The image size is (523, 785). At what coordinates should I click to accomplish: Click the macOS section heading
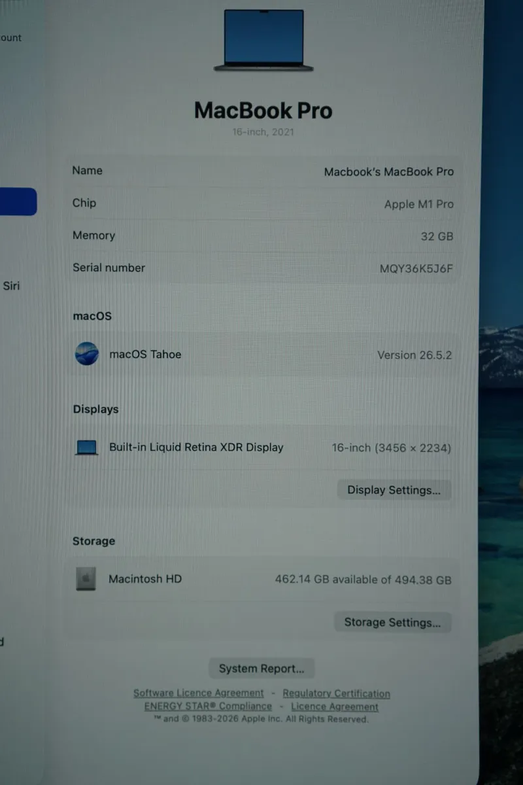tap(92, 316)
